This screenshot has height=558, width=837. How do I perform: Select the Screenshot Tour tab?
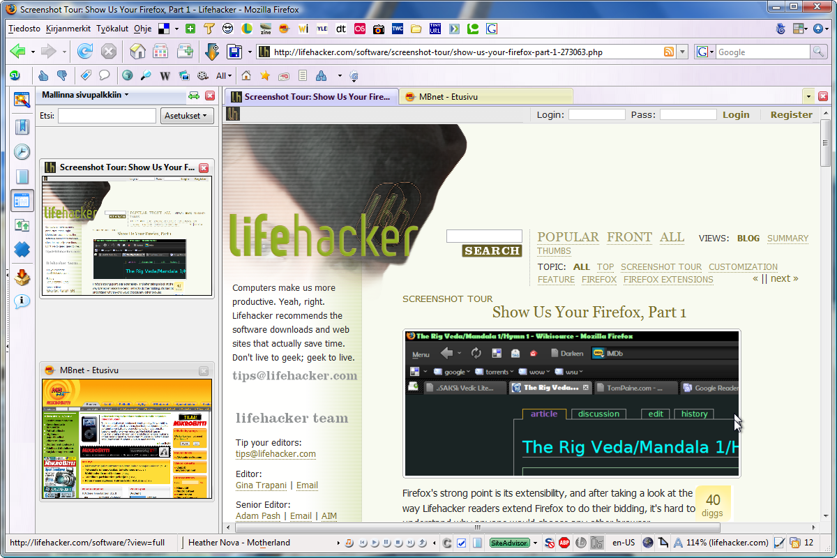coord(311,97)
